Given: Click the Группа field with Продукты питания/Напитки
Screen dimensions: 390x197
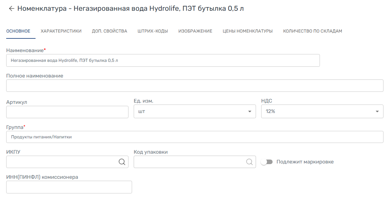Looking at the screenshot, I should click(195, 137).
